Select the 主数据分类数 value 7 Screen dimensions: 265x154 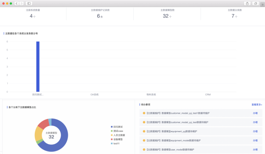233,16
